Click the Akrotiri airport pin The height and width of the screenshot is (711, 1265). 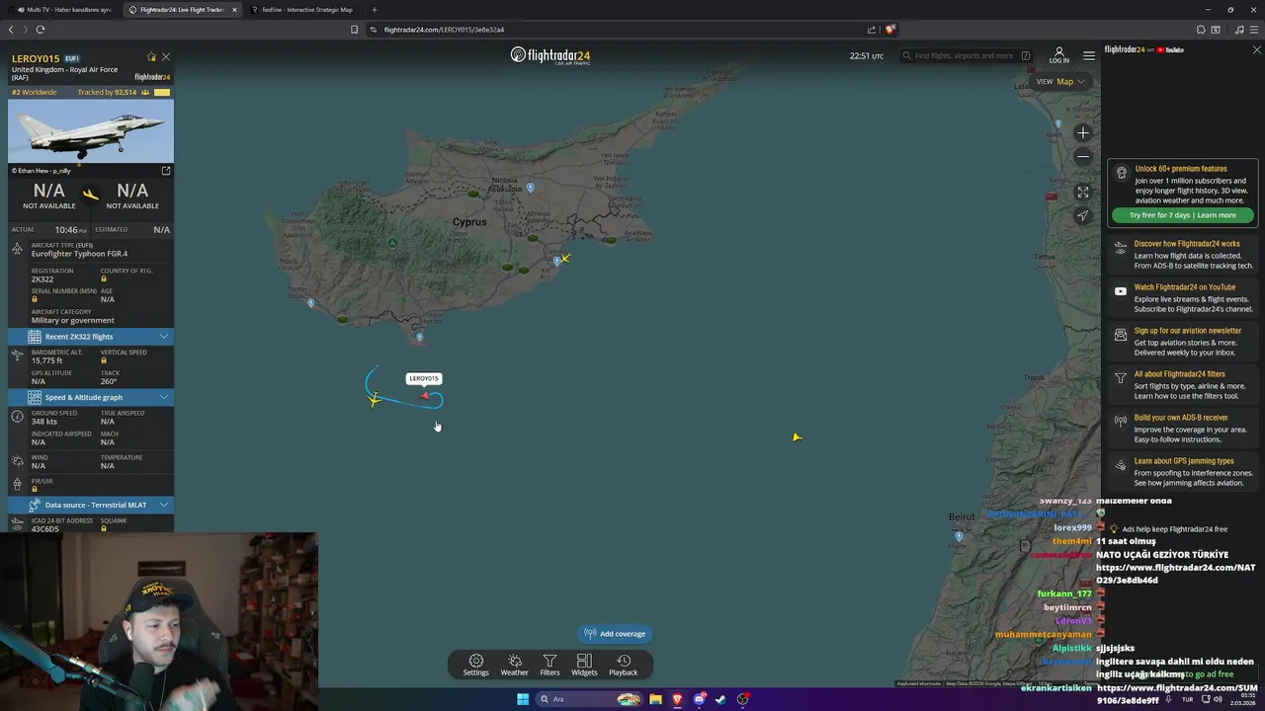click(x=419, y=337)
